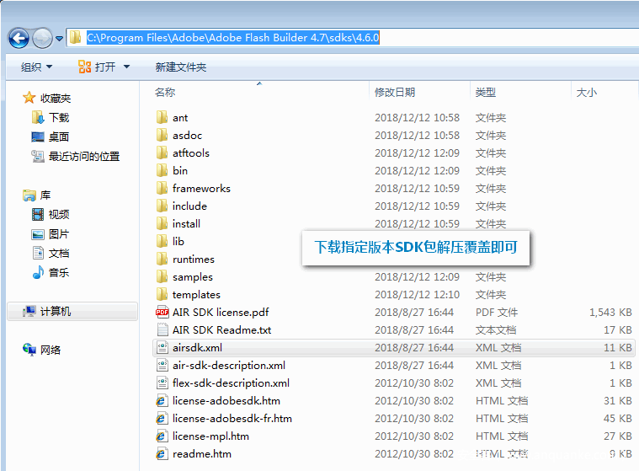Select the lib folder icon
This screenshot has width=639, height=471.
pos(162,242)
